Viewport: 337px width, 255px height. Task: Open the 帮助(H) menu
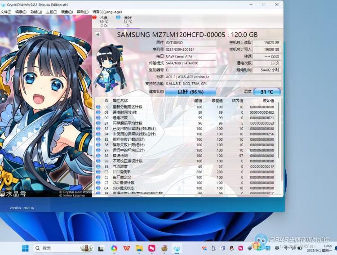coord(83,12)
